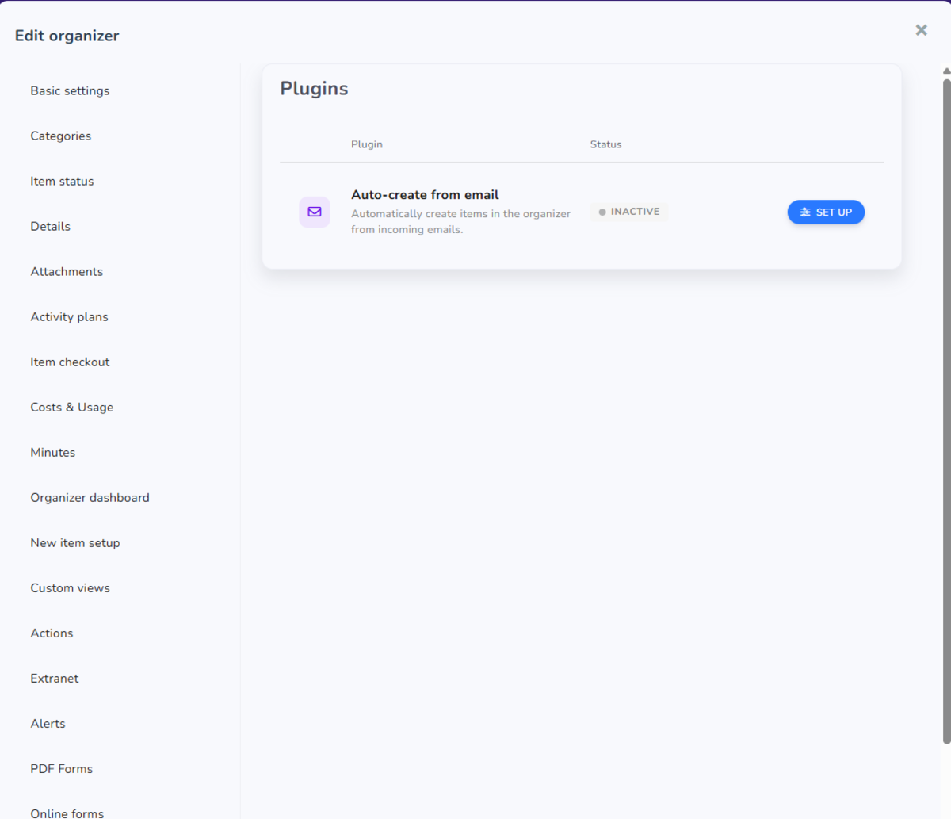
Task: Select Details in the sidebar
Action: [x=50, y=226]
